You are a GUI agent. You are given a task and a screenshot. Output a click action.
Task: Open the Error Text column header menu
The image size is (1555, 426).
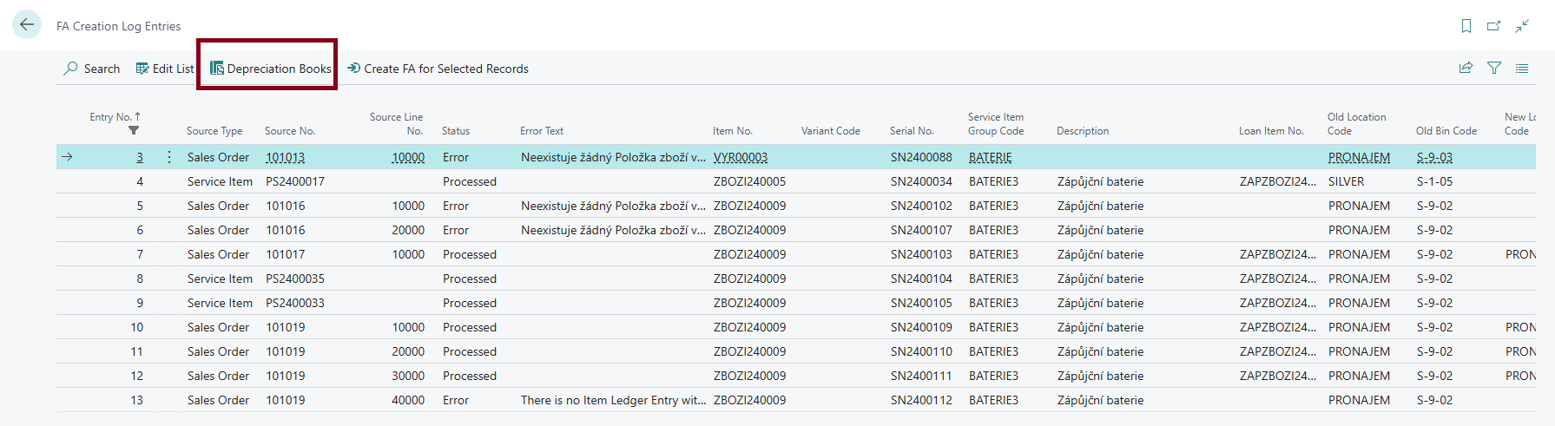click(542, 131)
